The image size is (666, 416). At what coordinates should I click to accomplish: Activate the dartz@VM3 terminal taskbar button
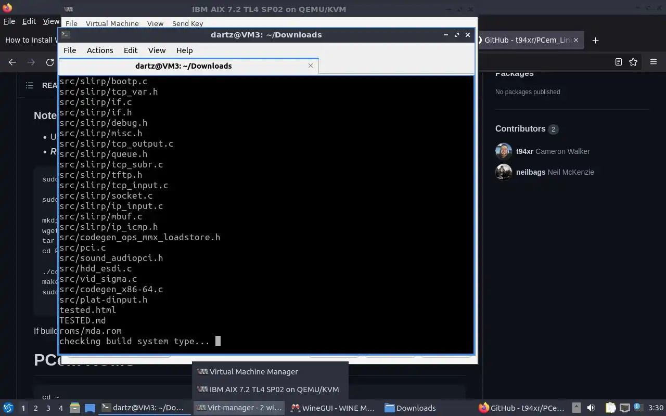click(x=144, y=408)
